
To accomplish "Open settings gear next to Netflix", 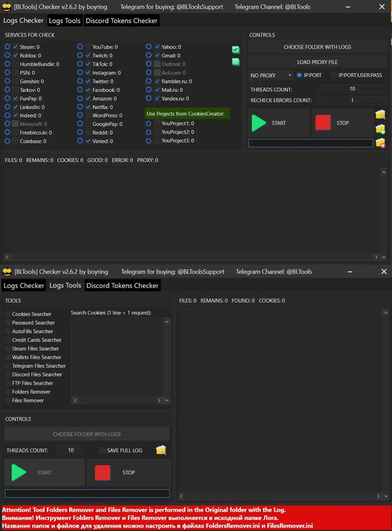I will point(80,107).
